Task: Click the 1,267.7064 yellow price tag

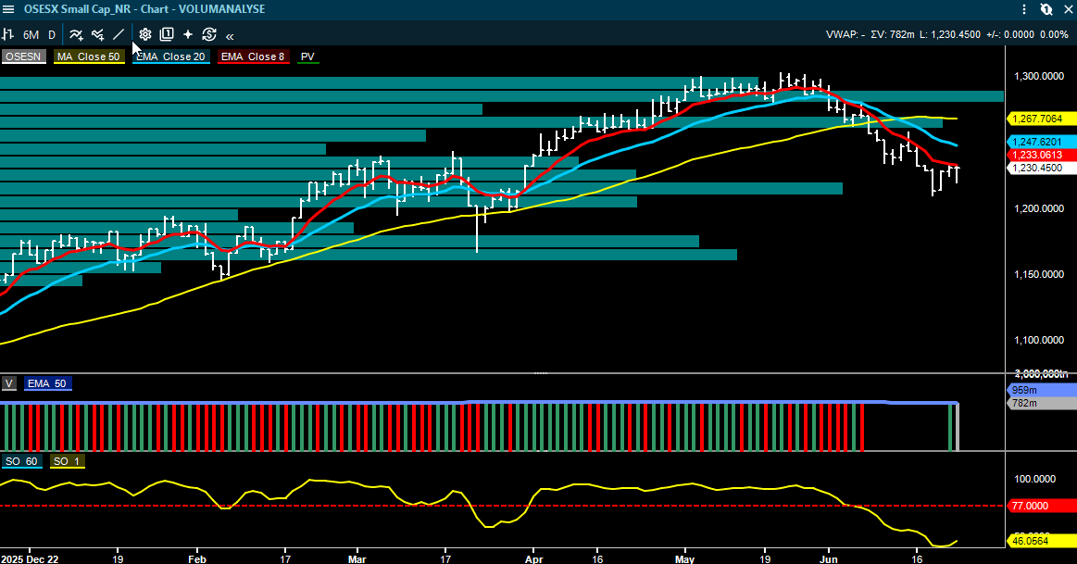Action: click(x=1041, y=119)
